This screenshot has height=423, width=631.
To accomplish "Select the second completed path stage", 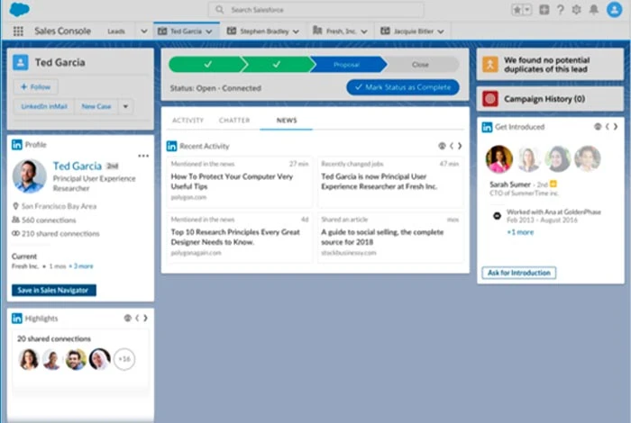I will click(276, 64).
